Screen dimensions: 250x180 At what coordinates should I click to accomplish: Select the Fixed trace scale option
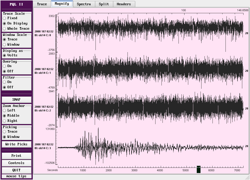(x=4, y=18)
